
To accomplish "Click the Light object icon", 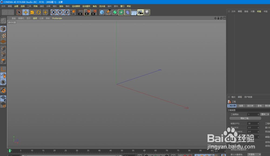I will [147, 12].
